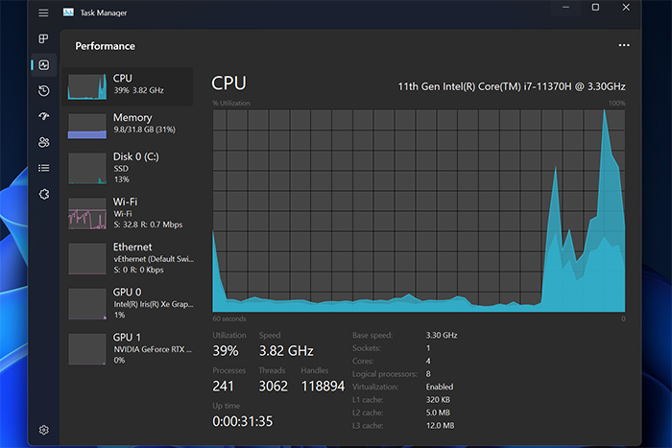Image resolution: width=672 pixels, height=448 pixels.
Task: Select the CPU performance entry
Action: coord(128,86)
